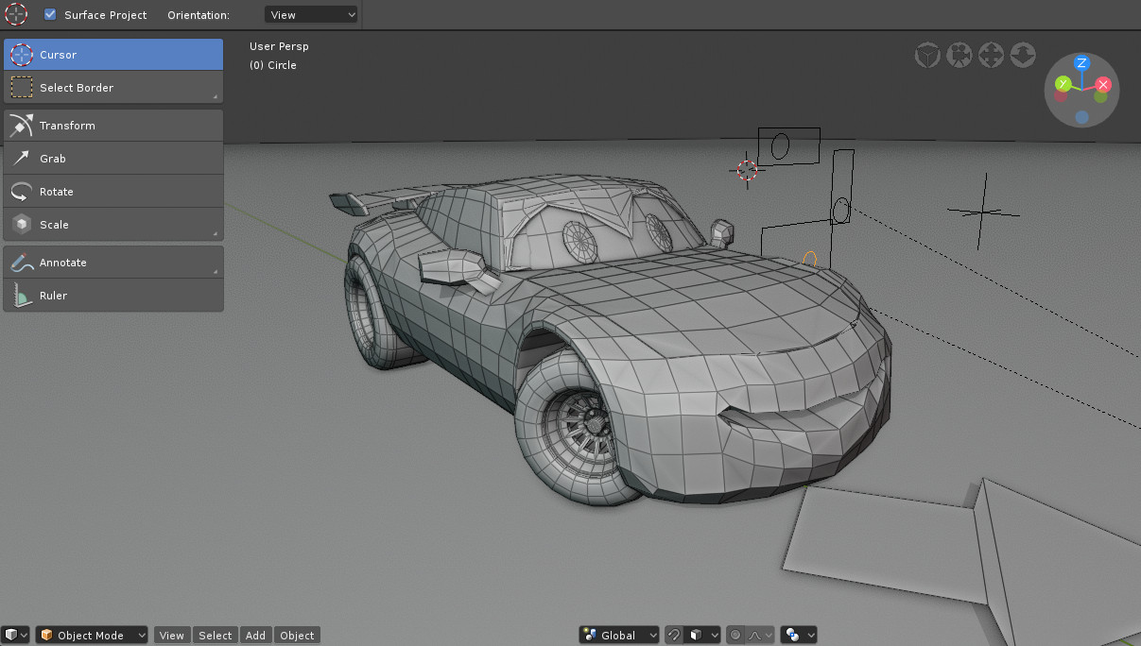Switch to the Scale tool

tap(113, 225)
